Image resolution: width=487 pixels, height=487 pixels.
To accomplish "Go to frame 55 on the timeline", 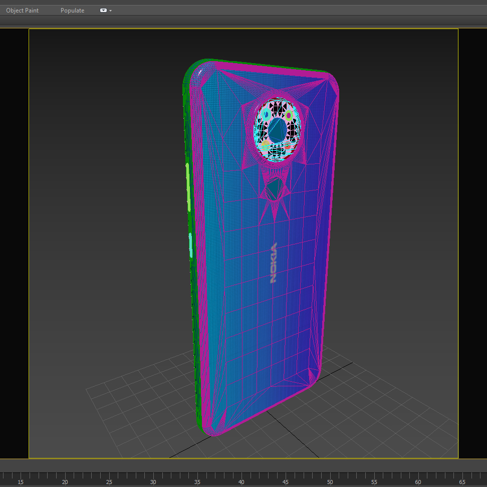I will pyautogui.click(x=374, y=482).
